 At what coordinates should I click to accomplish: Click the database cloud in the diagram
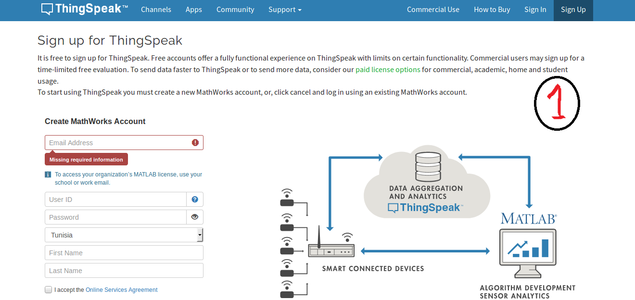tap(427, 182)
